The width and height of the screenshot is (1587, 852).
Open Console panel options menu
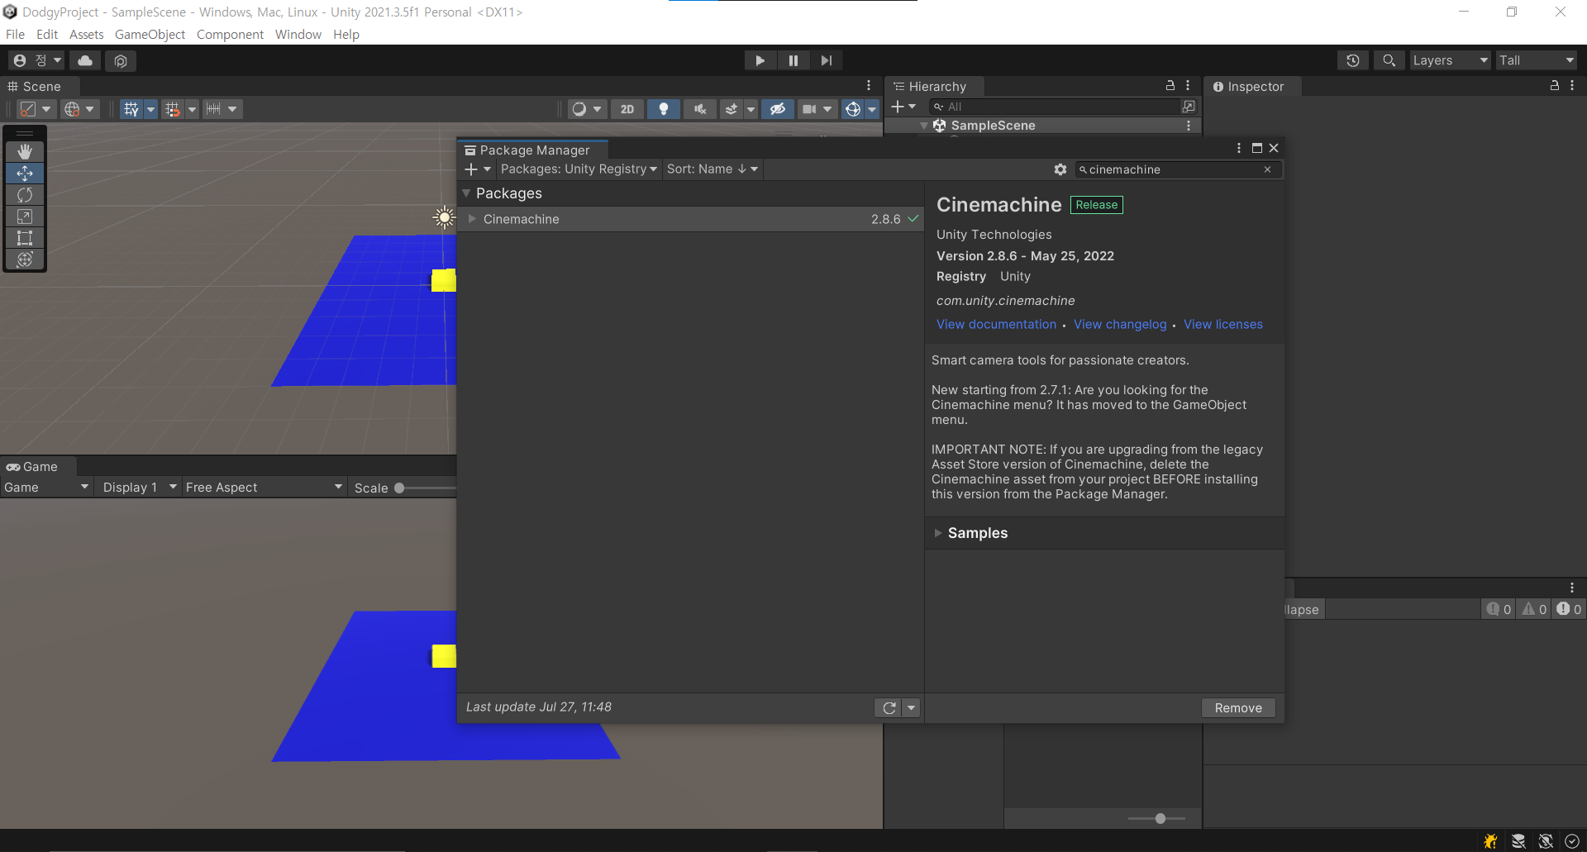click(1572, 588)
